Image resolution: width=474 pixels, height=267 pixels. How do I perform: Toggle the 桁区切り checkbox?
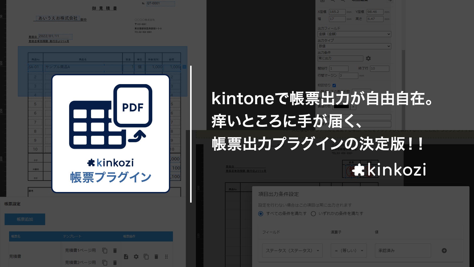334,85
